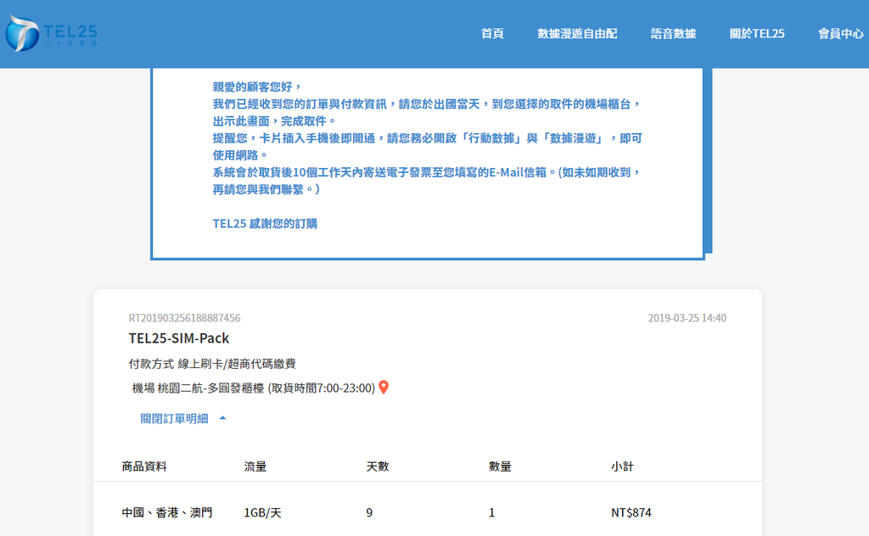
Task: Select order number RT201903256188887456
Action: (184, 318)
